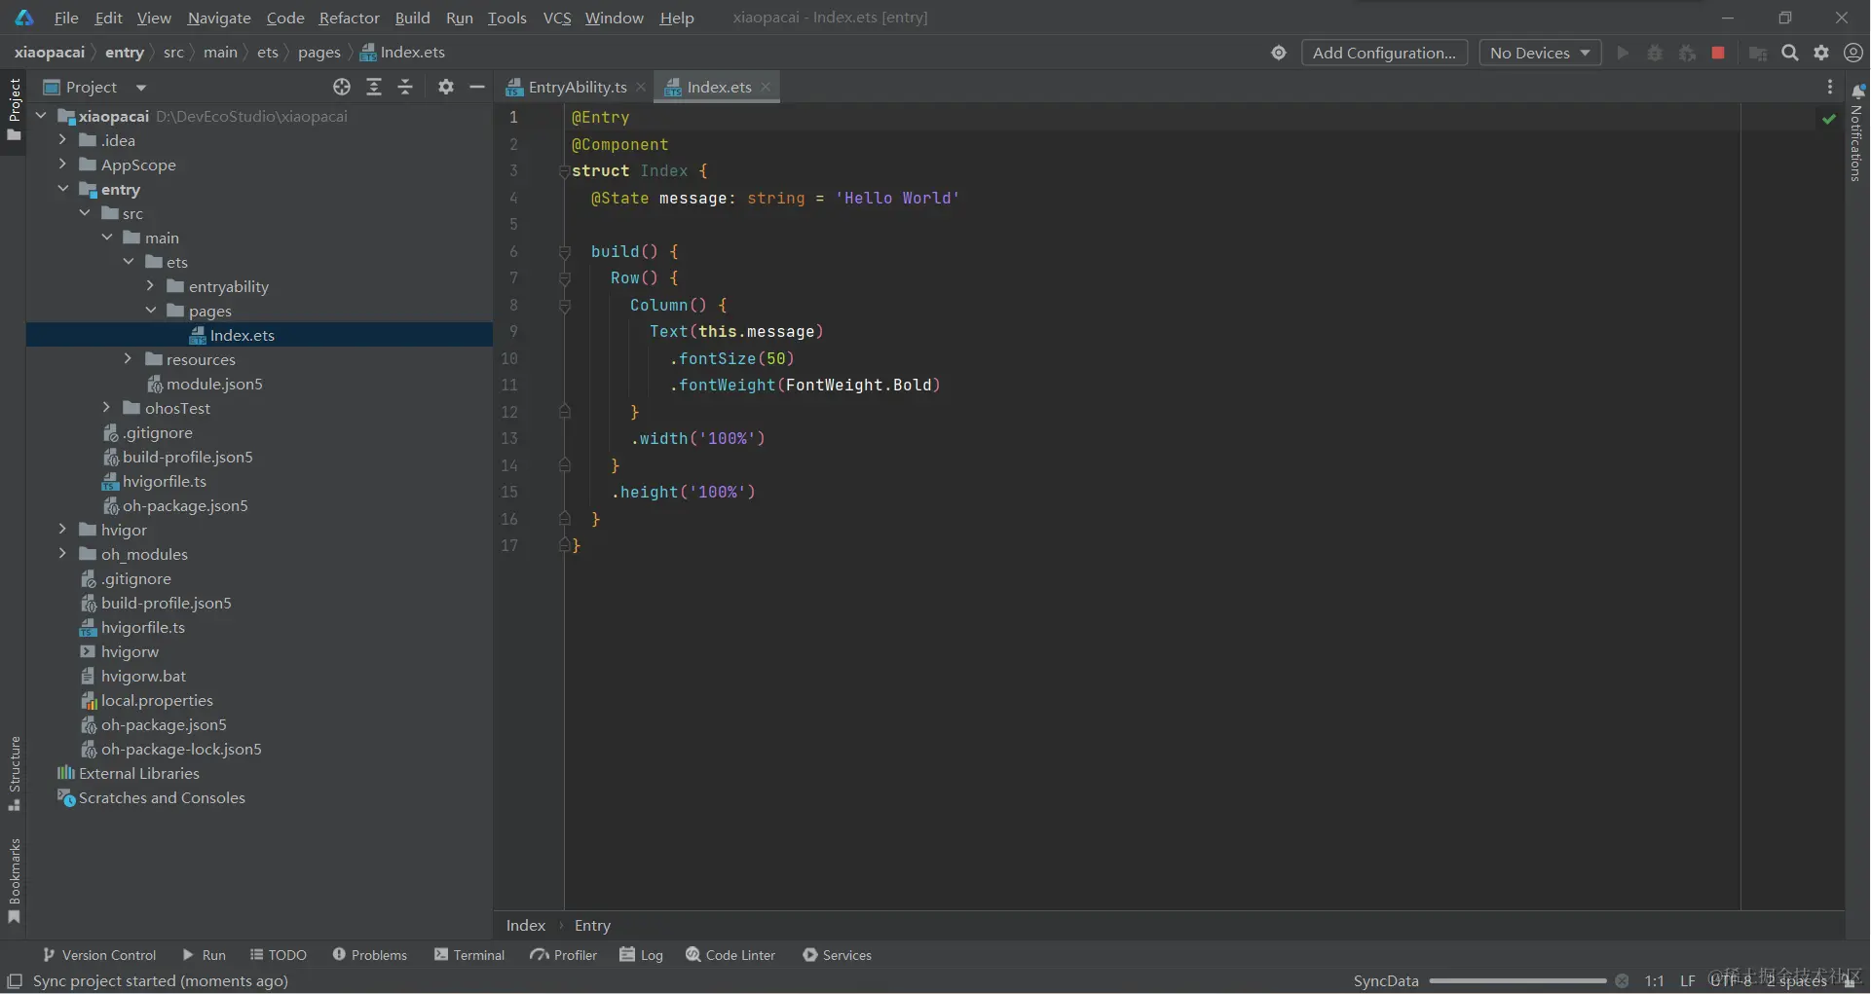Fold the struct Index code block
1871x994 pixels.
(564, 171)
